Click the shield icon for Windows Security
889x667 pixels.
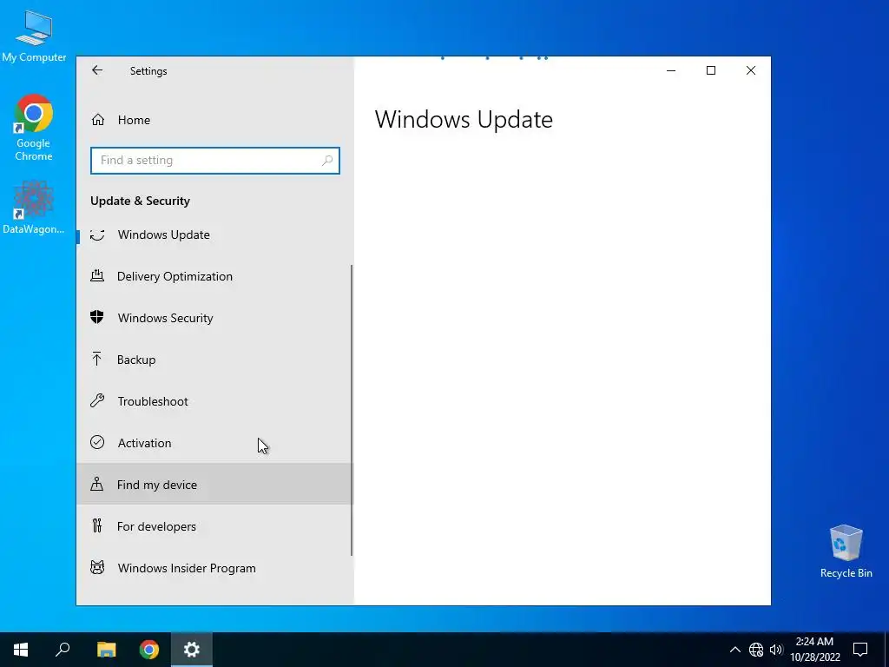(97, 317)
